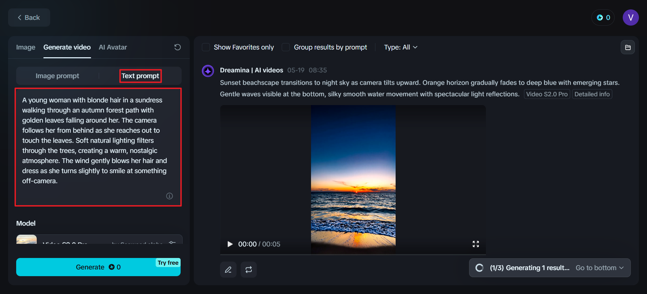The height and width of the screenshot is (294, 647).
Task: Click the "Dreamina | AI videos" heading
Action: coord(251,70)
